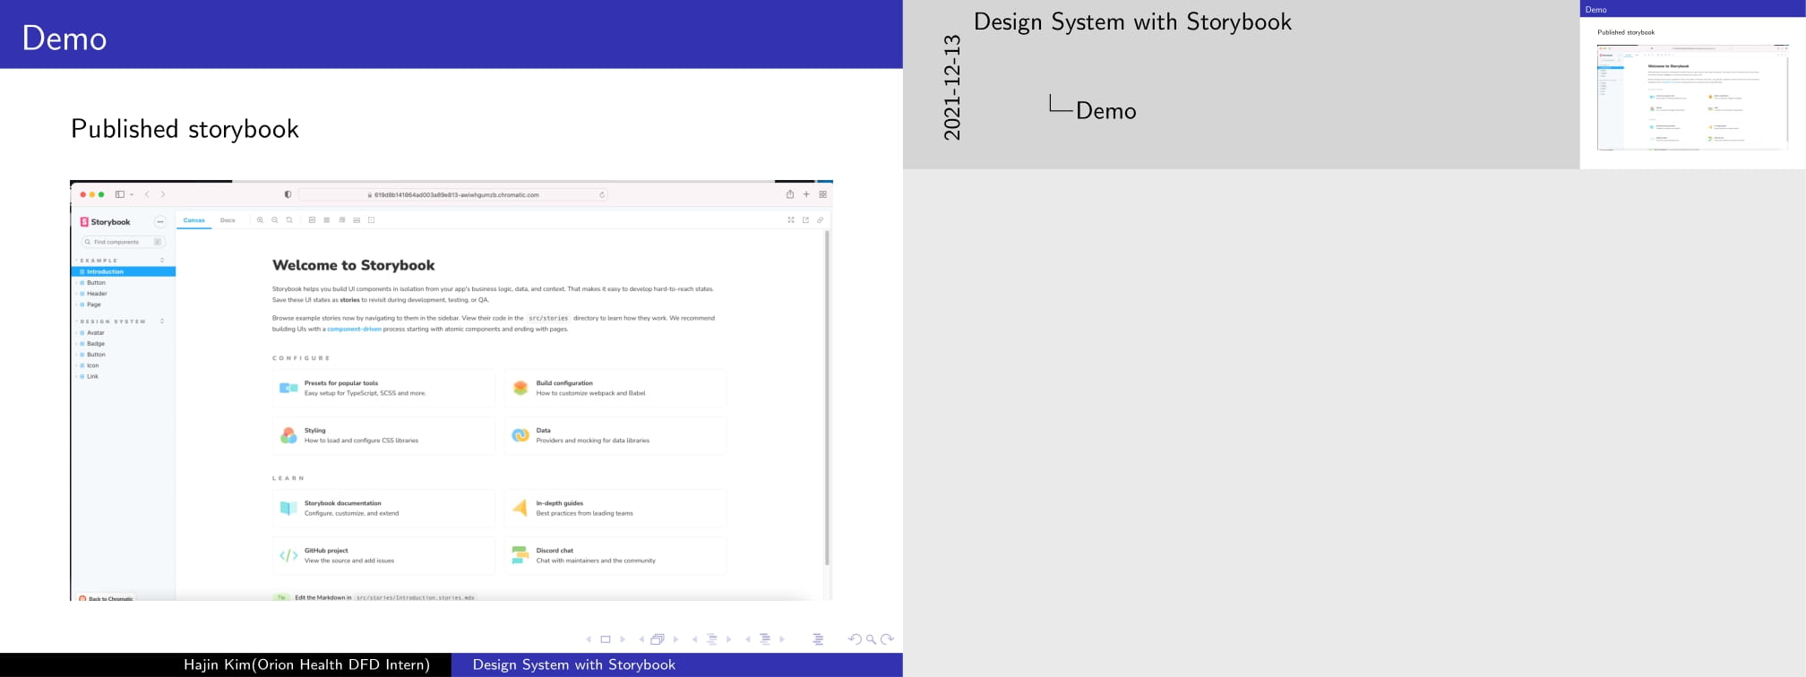The height and width of the screenshot is (677, 1806).
Task: Open the Build configuration card
Action: coord(615,388)
